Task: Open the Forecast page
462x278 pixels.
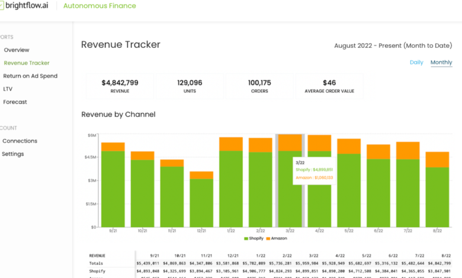Action: tap(15, 102)
